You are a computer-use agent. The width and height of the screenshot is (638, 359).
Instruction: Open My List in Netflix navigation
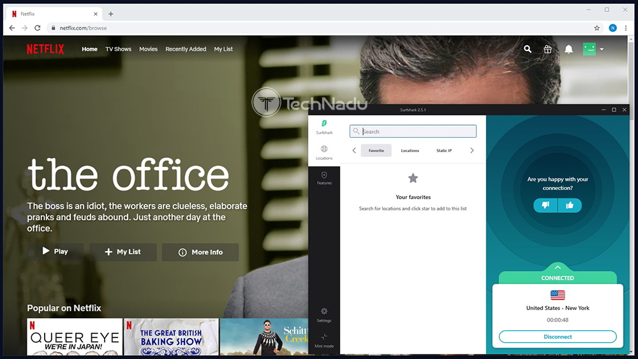[x=223, y=49]
